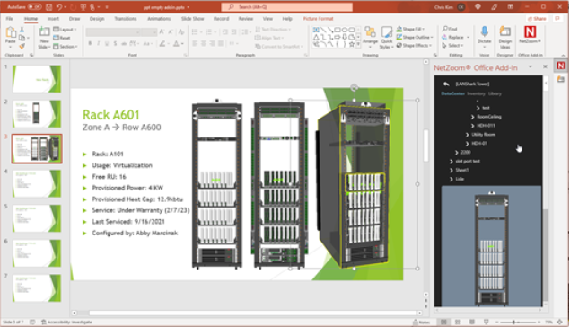The width and height of the screenshot is (570, 327).
Task: Switch to Inventory tab in NetZoom
Action: [x=477, y=93]
